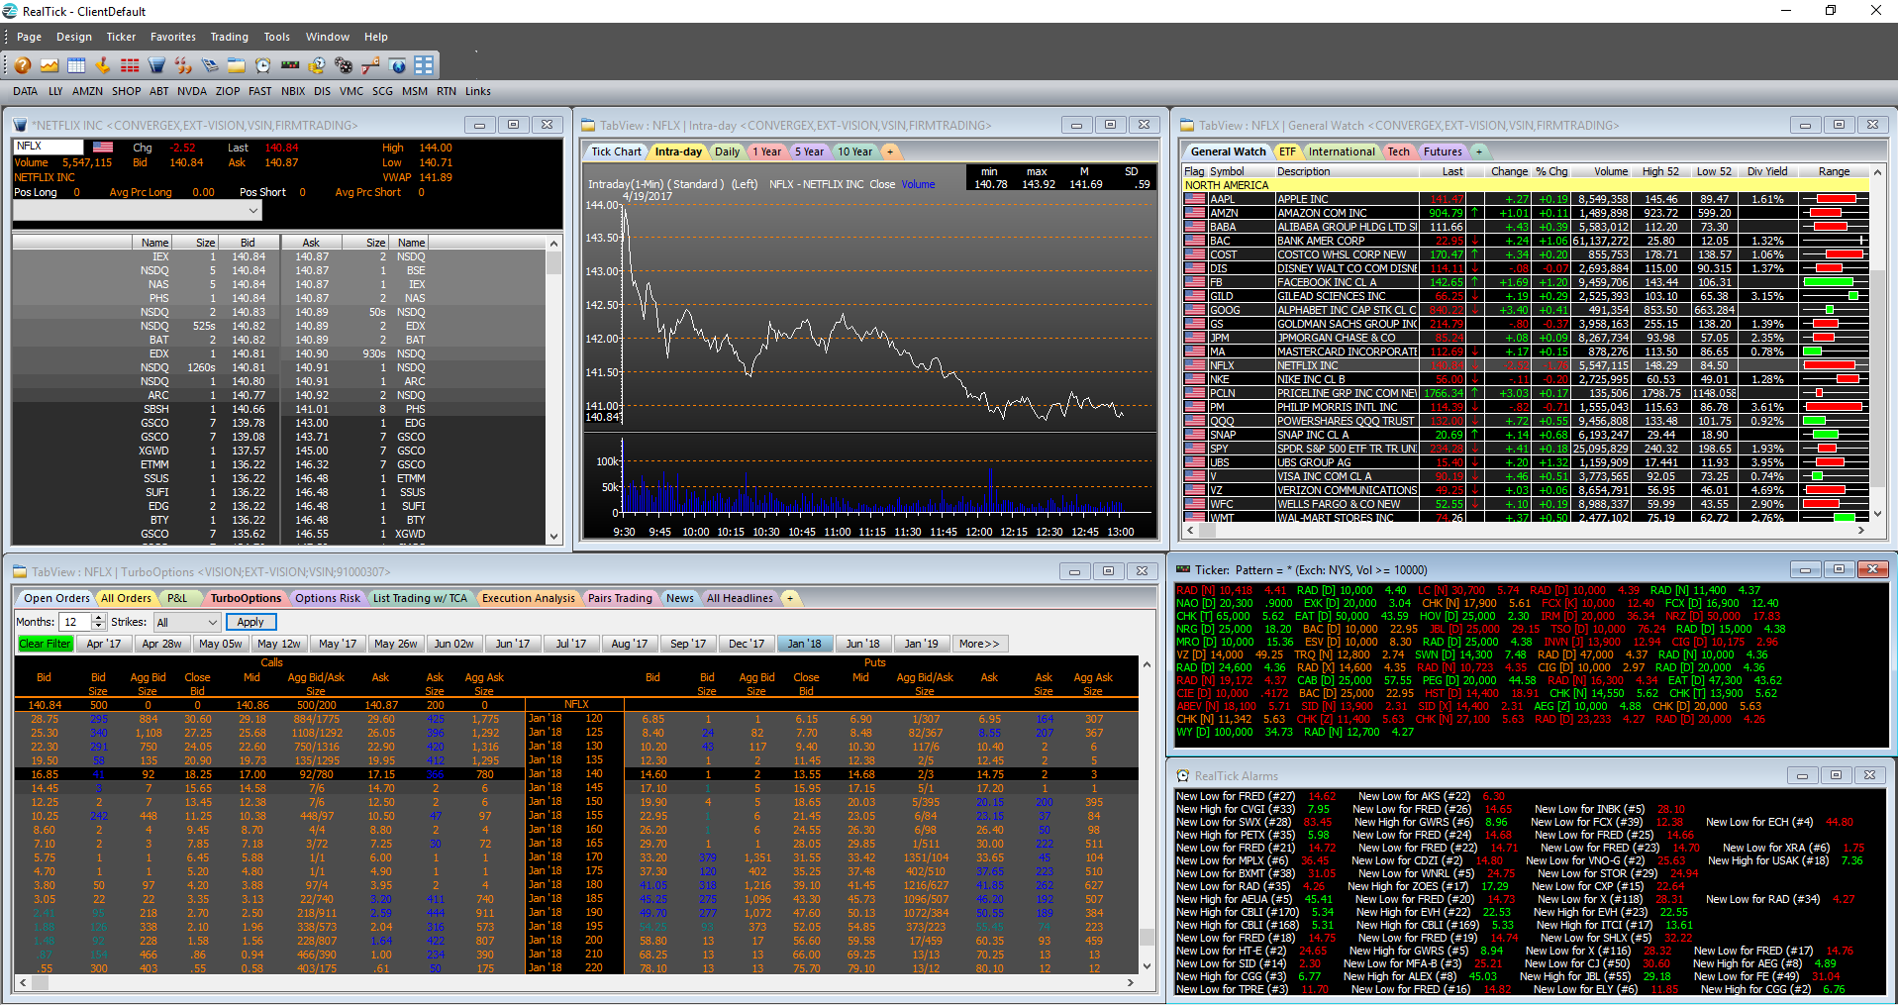This screenshot has height=1005, width=1898.
Task: Open the Help question mark icon
Action: pyautogui.click(x=23, y=65)
